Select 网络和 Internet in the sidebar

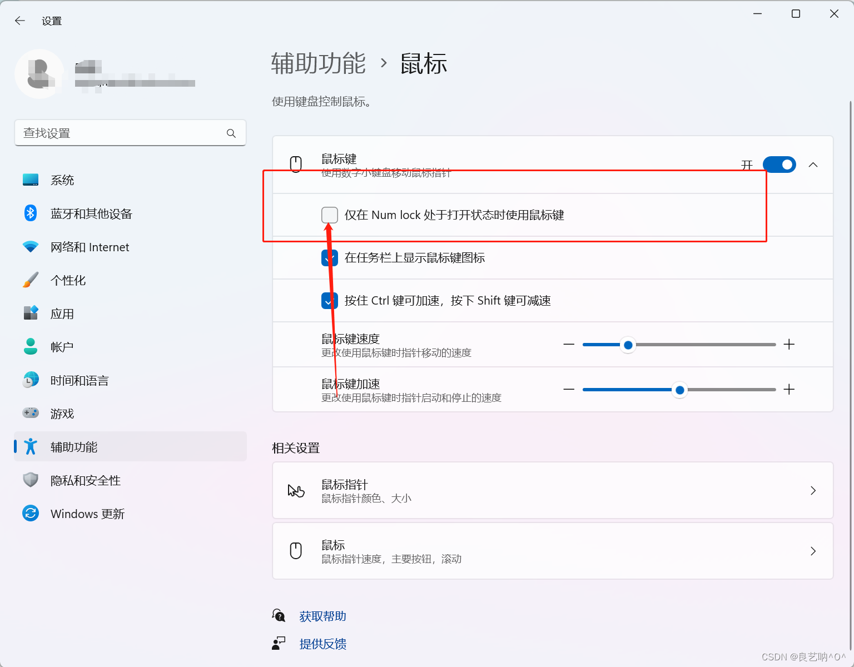coord(130,247)
